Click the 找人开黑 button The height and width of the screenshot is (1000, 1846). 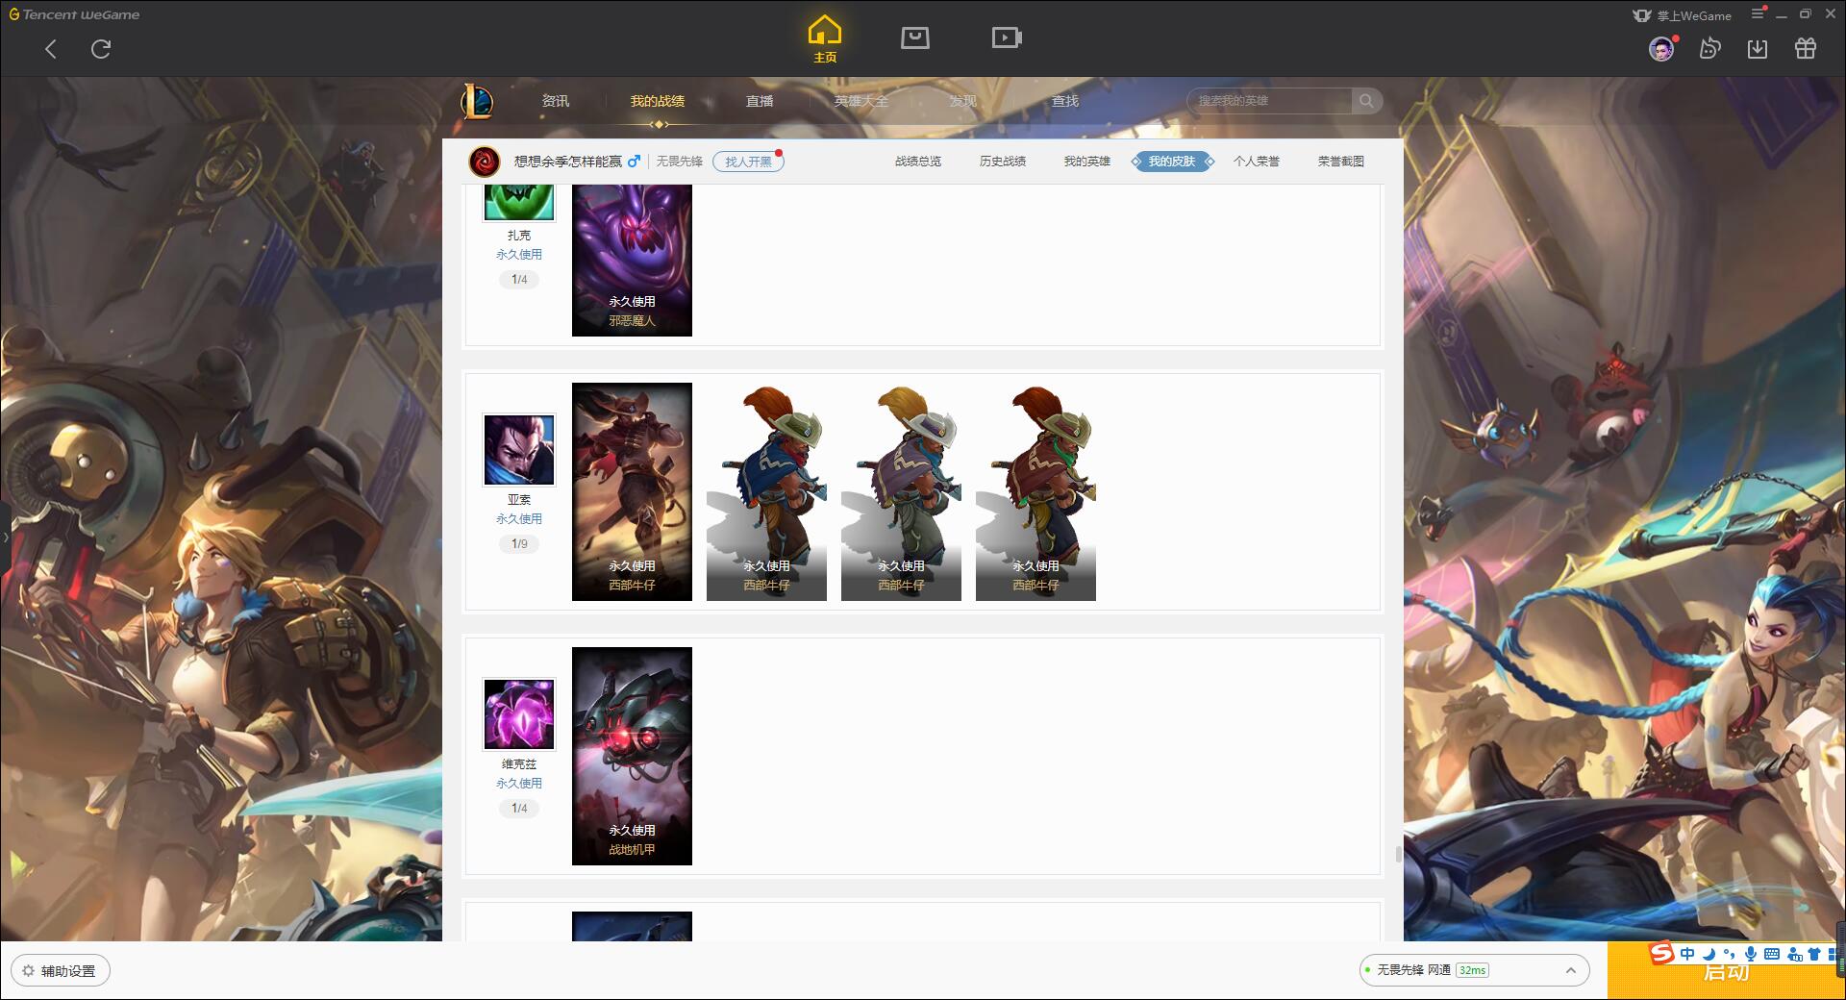tap(748, 162)
